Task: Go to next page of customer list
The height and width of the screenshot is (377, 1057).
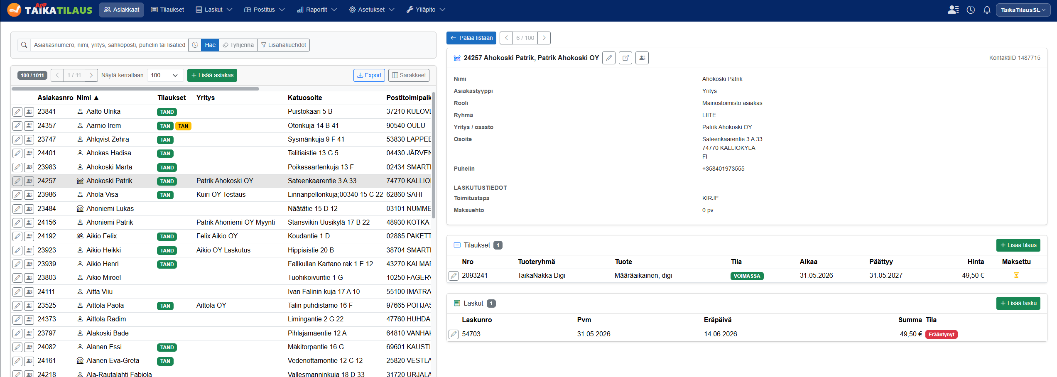Action: click(91, 75)
